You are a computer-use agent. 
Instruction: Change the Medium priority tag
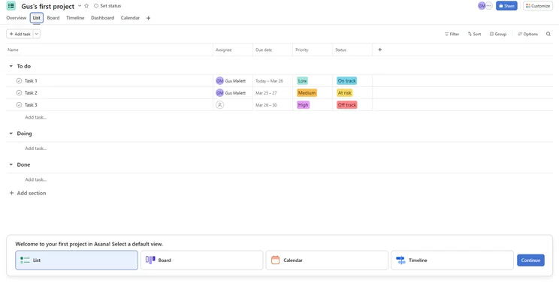[307, 93]
